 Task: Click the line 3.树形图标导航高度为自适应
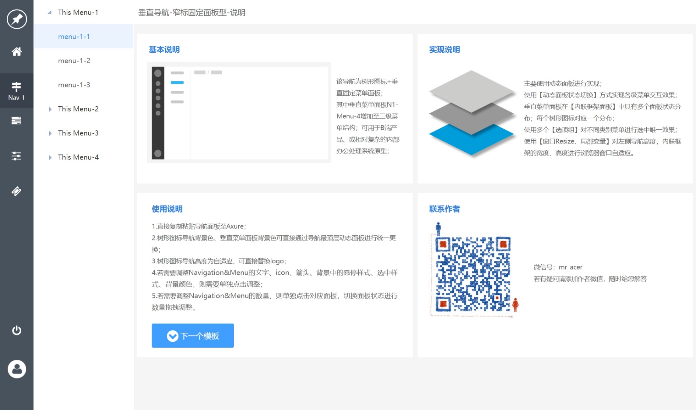tap(193, 261)
